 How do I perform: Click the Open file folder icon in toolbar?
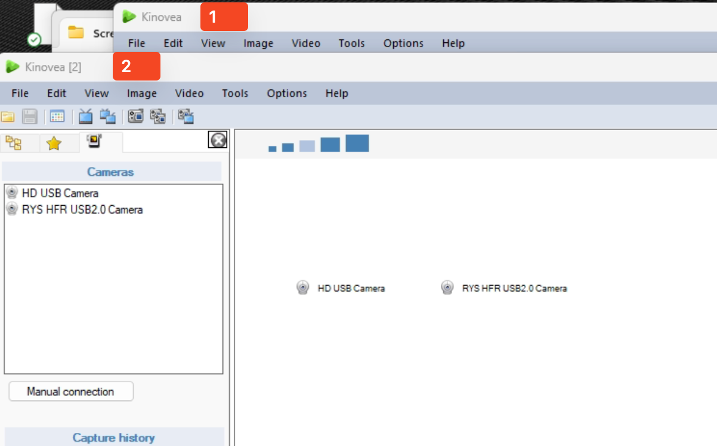coord(8,117)
